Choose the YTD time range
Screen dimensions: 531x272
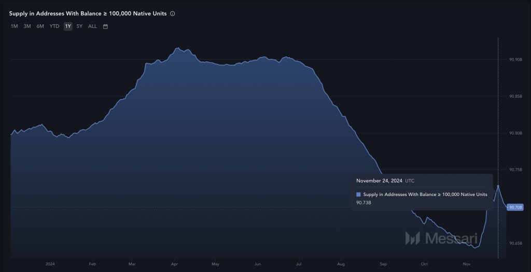click(54, 26)
